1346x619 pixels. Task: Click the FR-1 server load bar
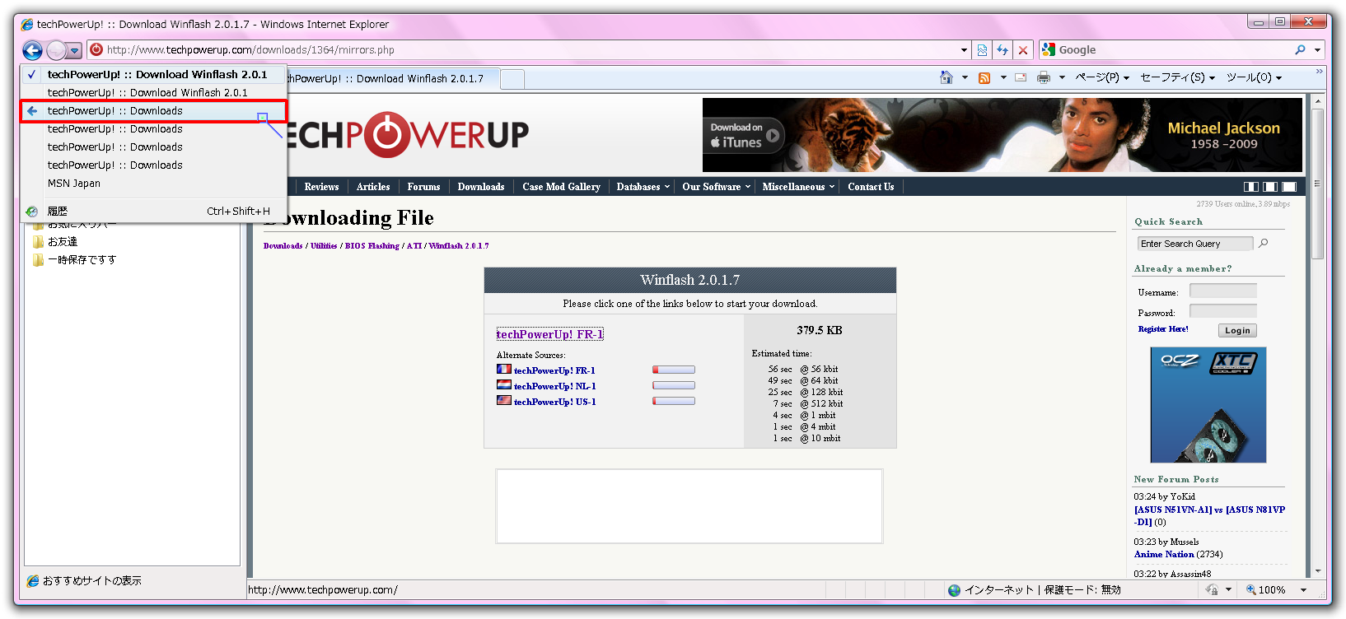[674, 370]
